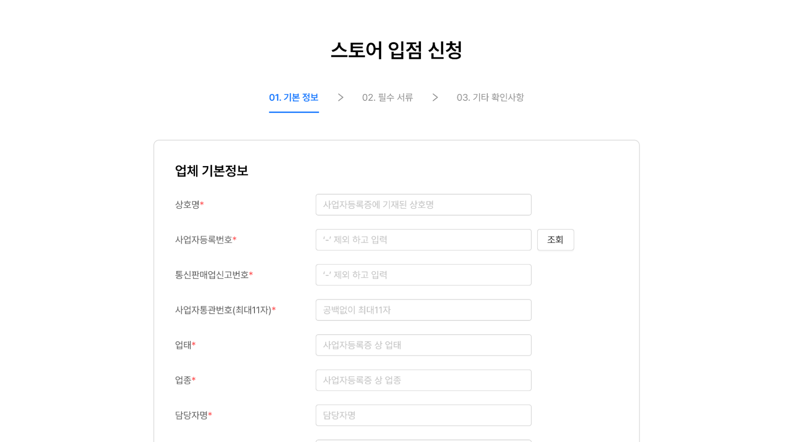The width and height of the screenshot is (792, 442).
Task: Click the 조회 lookup button
Action: (x=555, y=240)
